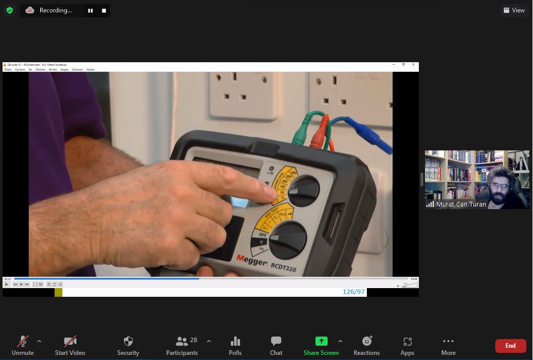This screenshot has width=533, height=360.
Task: Click the cloud recording indicator icon
Action: [30, 10]
